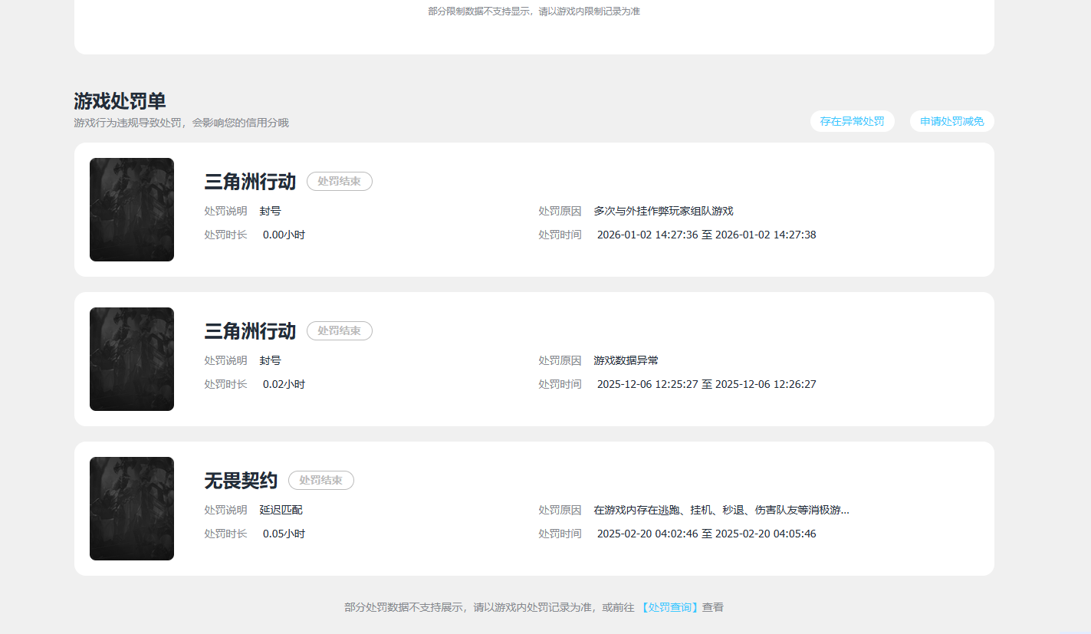The image size is (1091, 634).
Task: Click 三角洲行动 title with 0.02小时 penalty
Action: (x=250, y=331)
